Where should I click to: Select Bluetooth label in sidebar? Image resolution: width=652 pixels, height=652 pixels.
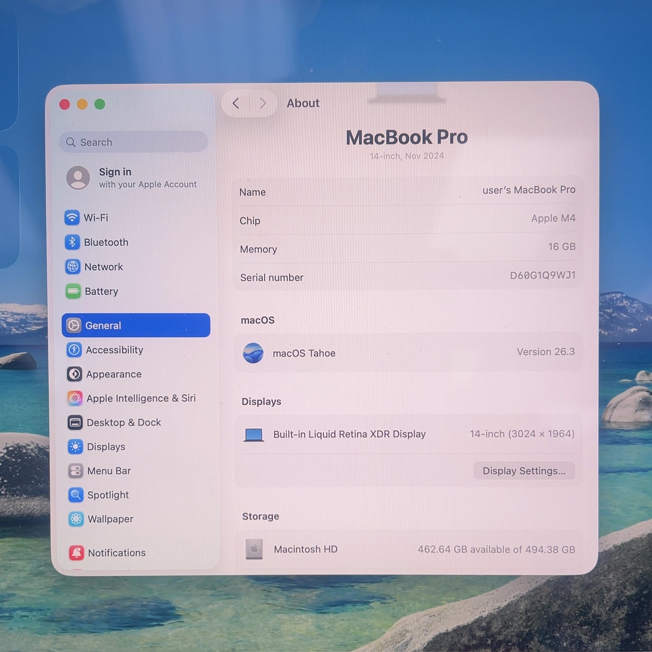click(106, 242)
